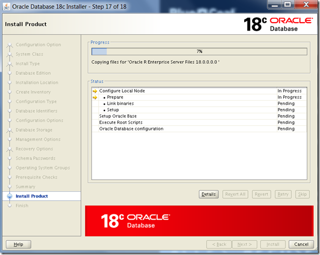Select the Configure Local Node status row
The height and width of the screenshot is (255, 320).
199,91
